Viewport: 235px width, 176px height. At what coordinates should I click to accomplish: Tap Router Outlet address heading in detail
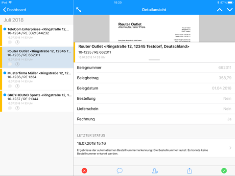(134, 46)
